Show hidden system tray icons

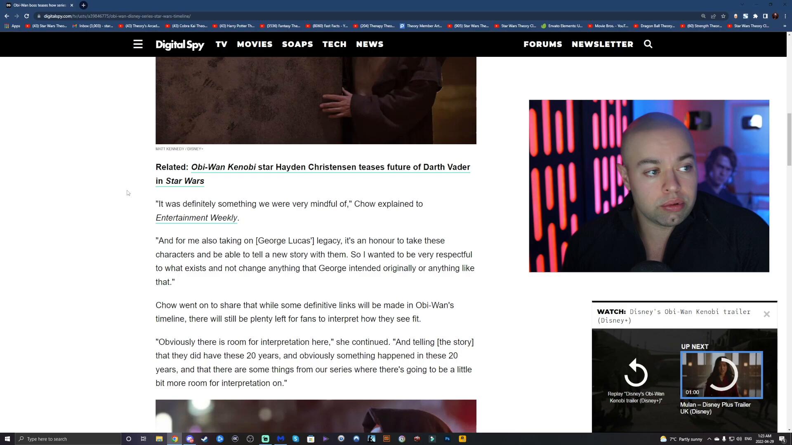[709, 439]
